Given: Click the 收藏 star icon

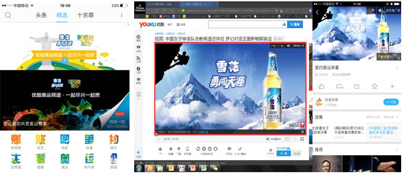Looking at the screenshot, I should tap(171, 149).
